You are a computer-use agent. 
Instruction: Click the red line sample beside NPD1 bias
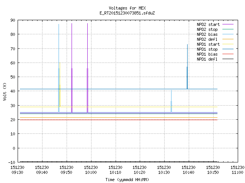tap(228, 54)
